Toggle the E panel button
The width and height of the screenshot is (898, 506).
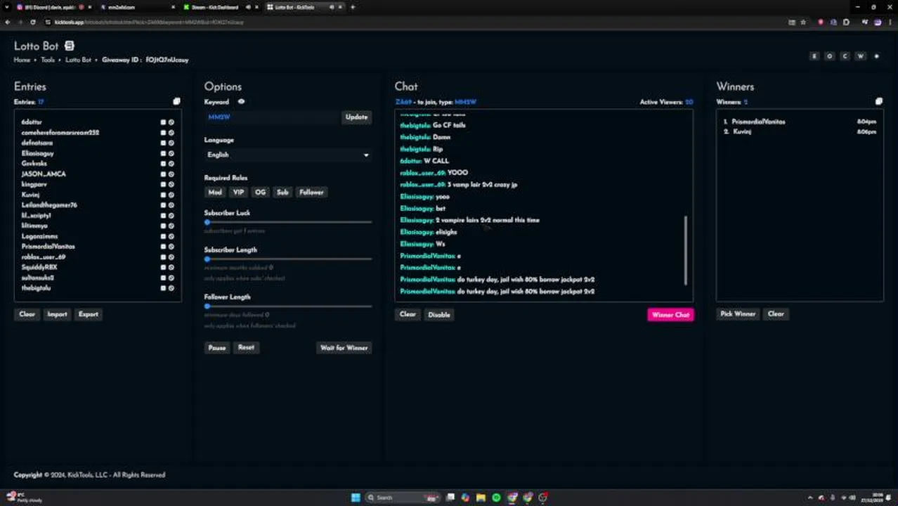point(814,56)
